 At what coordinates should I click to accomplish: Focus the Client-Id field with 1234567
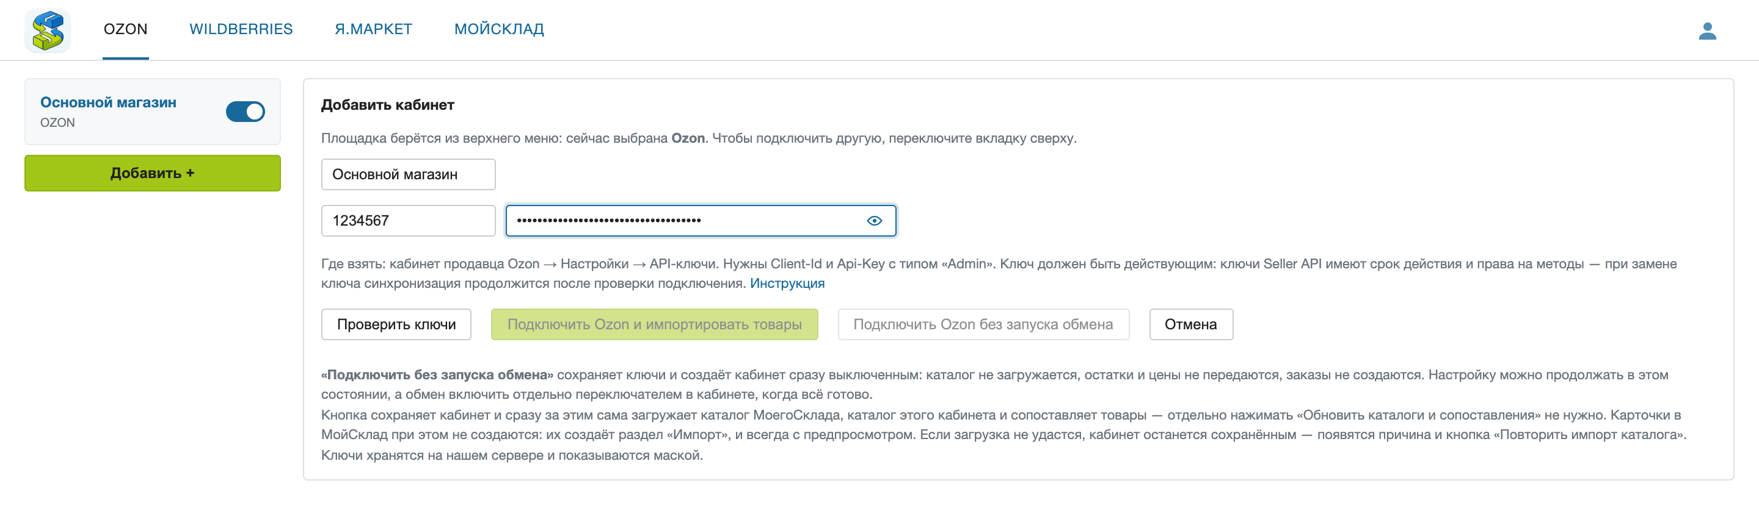(x=409, y=221)
